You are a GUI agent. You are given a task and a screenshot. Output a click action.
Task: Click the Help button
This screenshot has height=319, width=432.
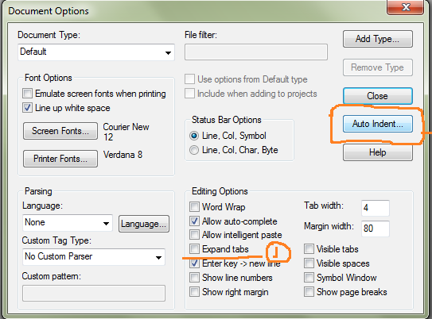(377, 152)
